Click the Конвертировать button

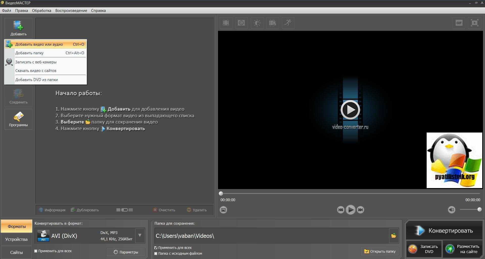pos(444,230)
